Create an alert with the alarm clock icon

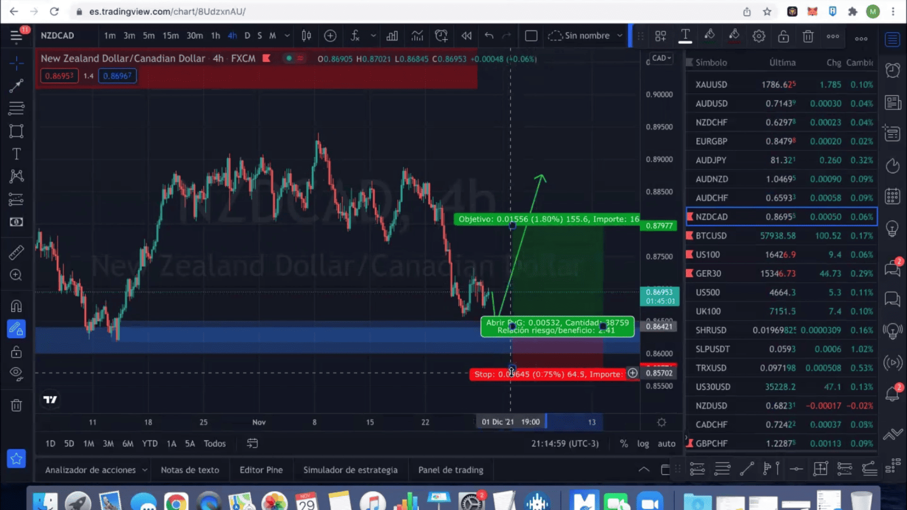pos(441,35)
